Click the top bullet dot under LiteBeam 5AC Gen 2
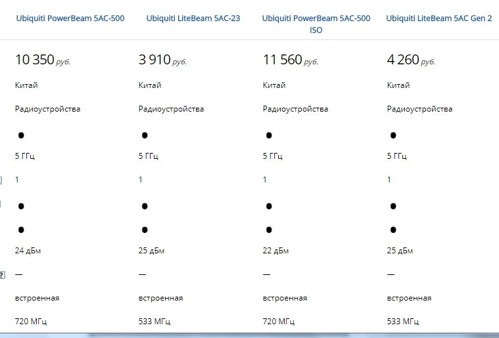 (x=393, y=135)
